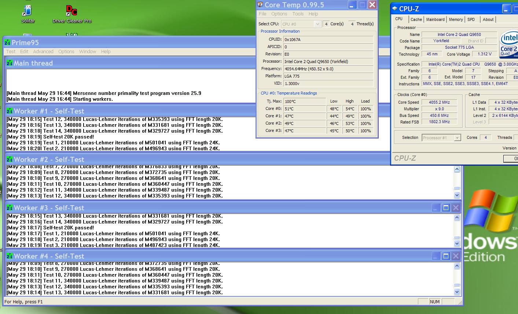Click the Core Voltage value 1.312 V
Viewport: 518px width, 314px height.
pyautogui.click(x=485, y=54)
